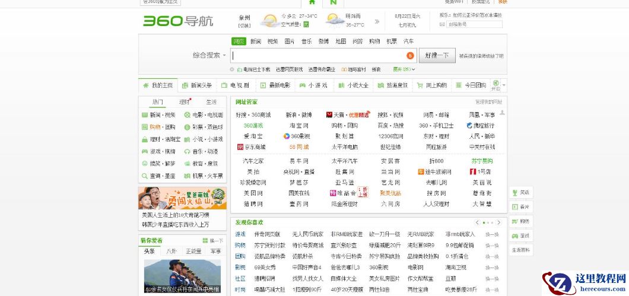This screenshot has width=629, height=296.
Task: Click the 购物·团购 icon in left panel
Action: [x=145, y=127]
